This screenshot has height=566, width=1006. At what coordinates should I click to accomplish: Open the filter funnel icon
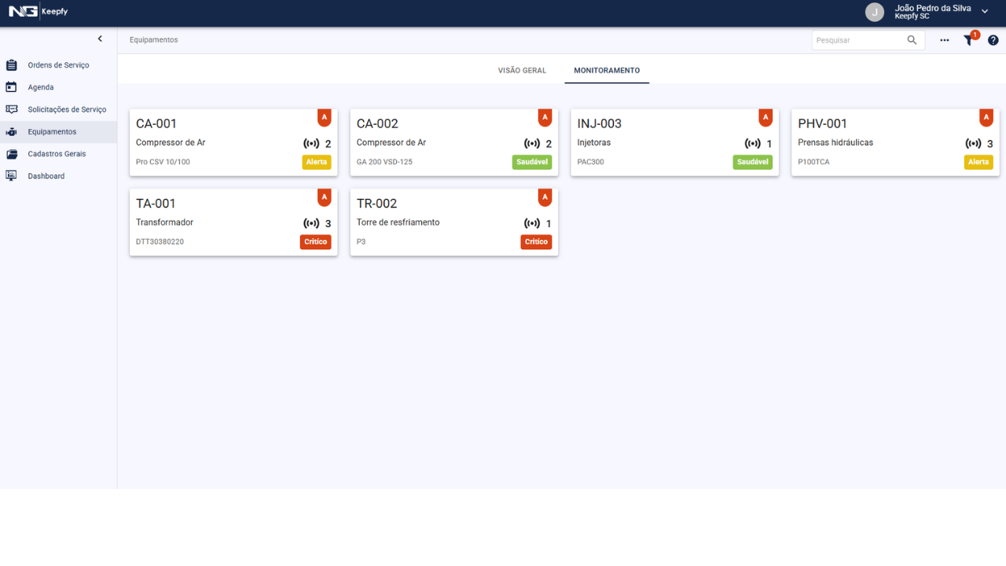click(x=968, y=41)
